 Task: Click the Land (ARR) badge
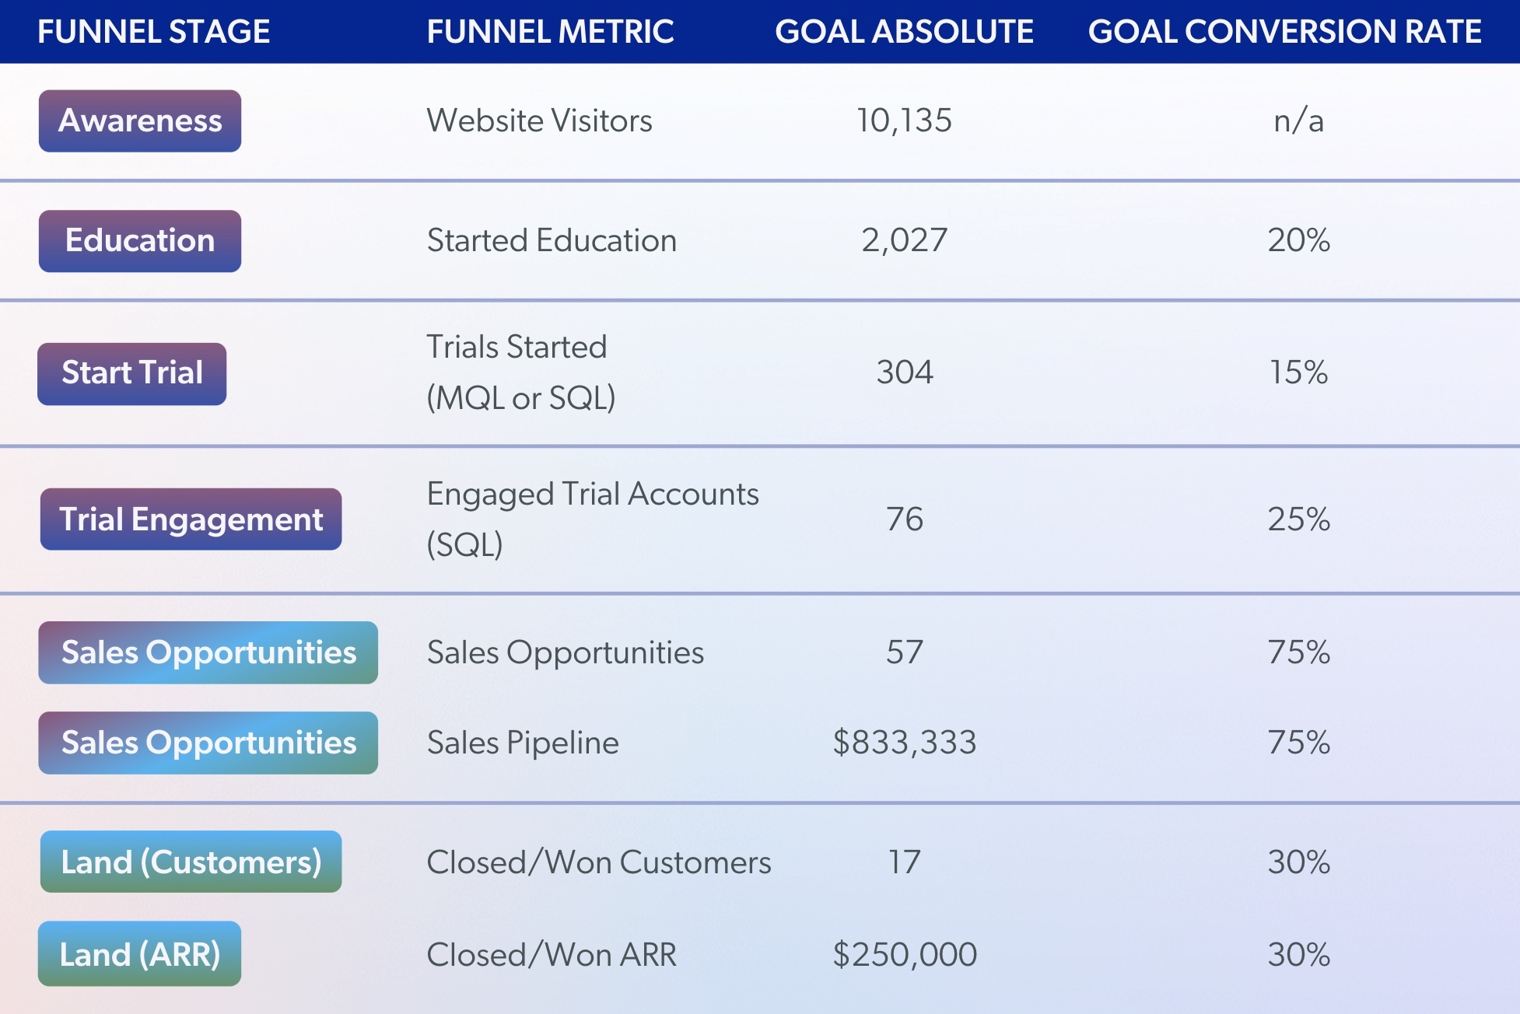140,954
